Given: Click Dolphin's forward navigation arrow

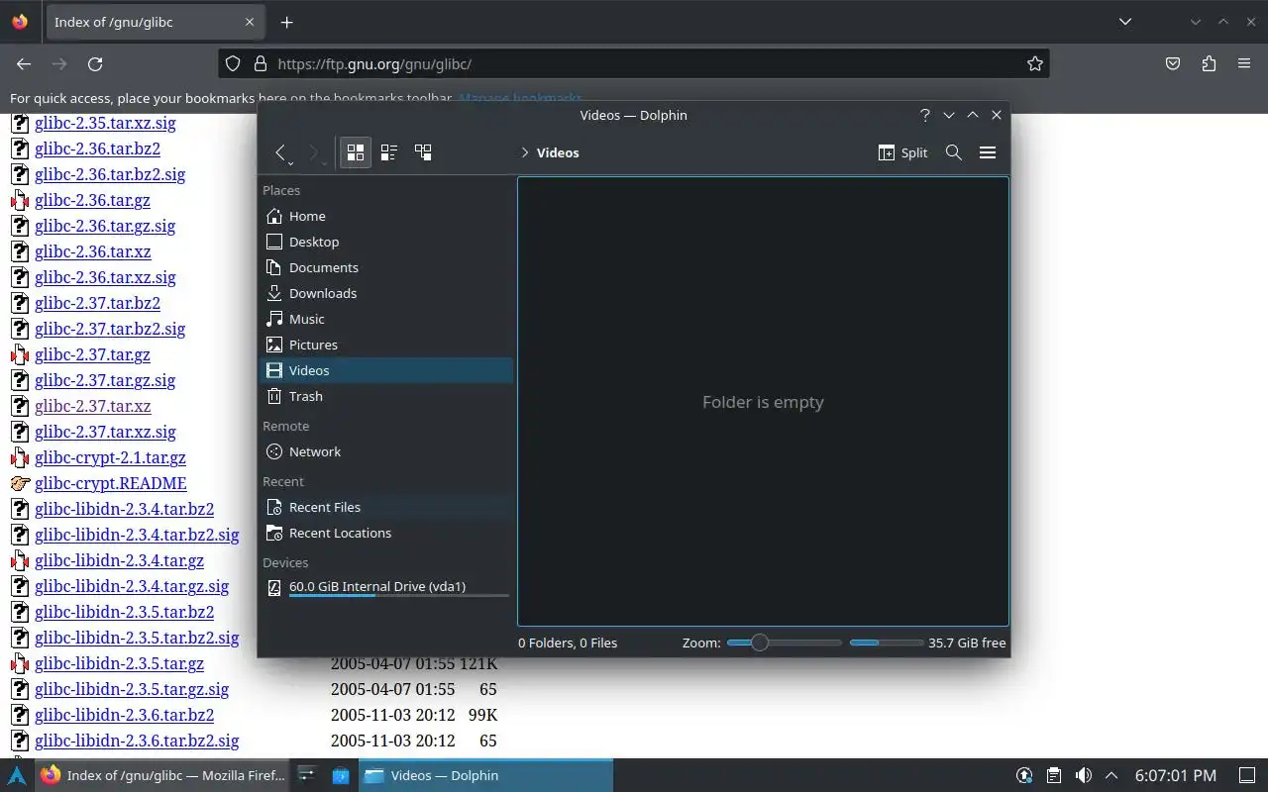Looking at the screenshot, I should click(x=315, y=152).
